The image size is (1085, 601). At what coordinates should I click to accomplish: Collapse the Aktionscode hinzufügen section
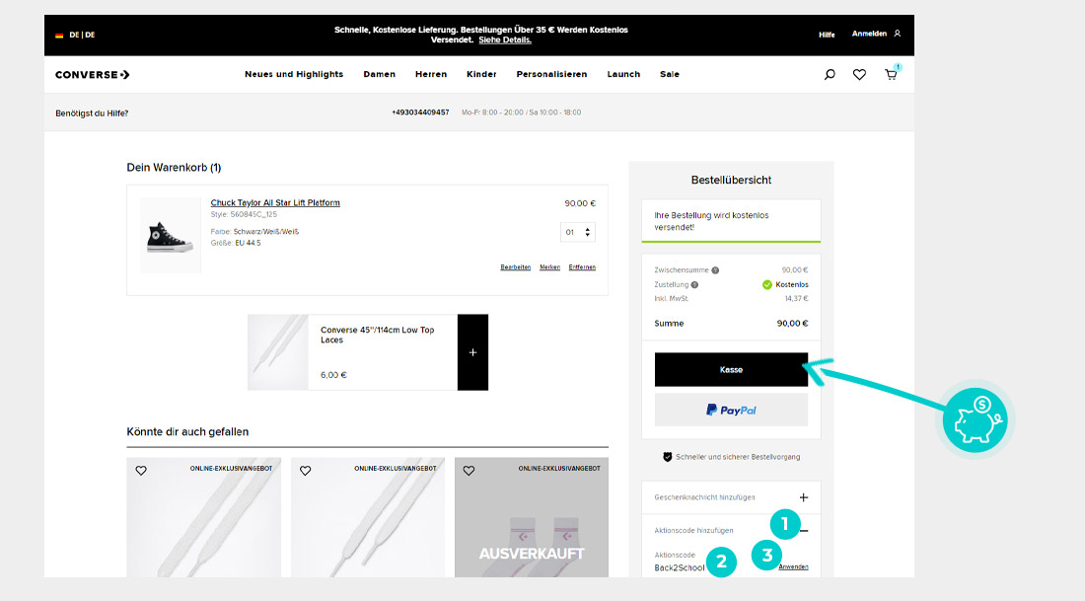click(804, 531)
